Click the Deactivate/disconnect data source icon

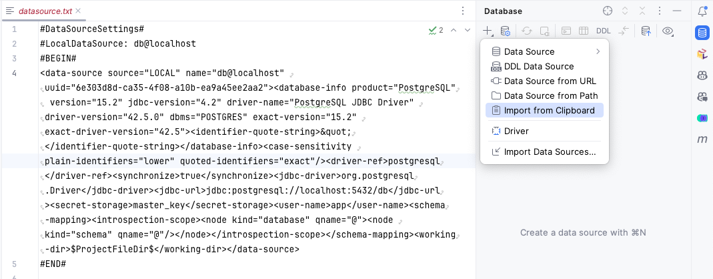pos(545,31)
